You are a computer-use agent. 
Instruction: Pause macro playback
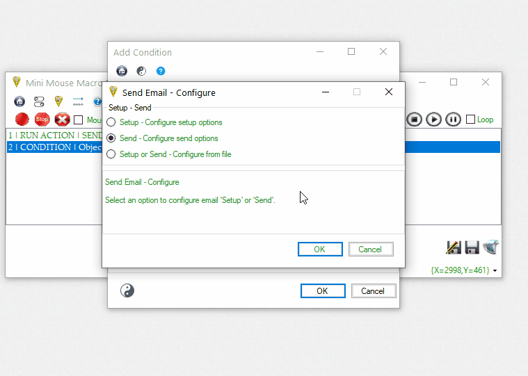[453, 119]
